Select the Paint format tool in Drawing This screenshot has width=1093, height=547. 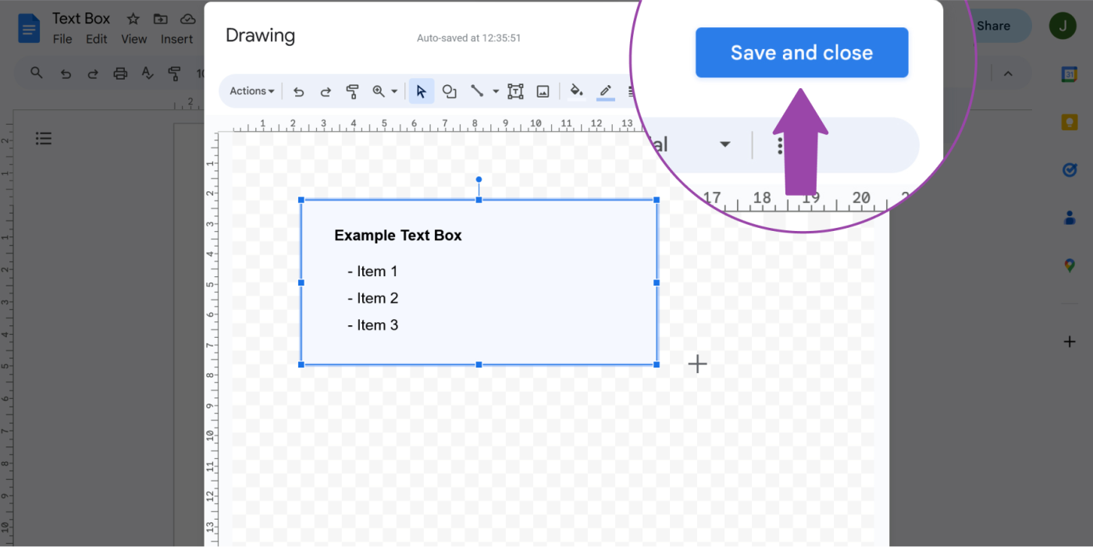[352, 91]
